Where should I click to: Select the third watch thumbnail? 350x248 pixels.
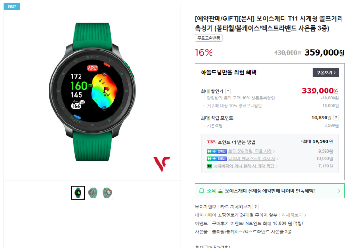(x=107, y=193)
